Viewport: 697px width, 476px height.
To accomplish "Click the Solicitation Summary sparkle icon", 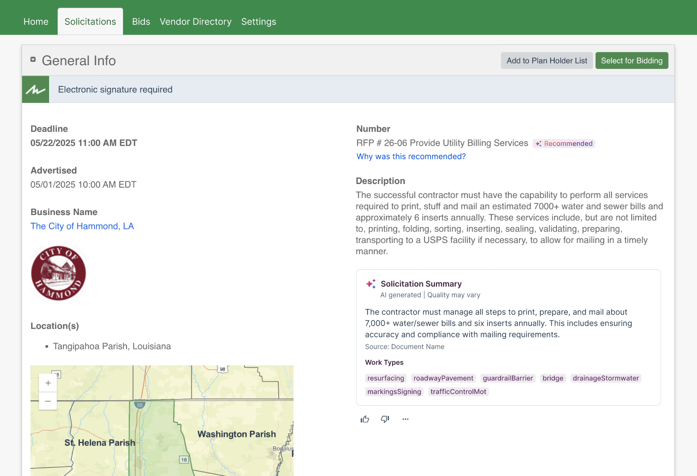I will (x=371, y=283).
